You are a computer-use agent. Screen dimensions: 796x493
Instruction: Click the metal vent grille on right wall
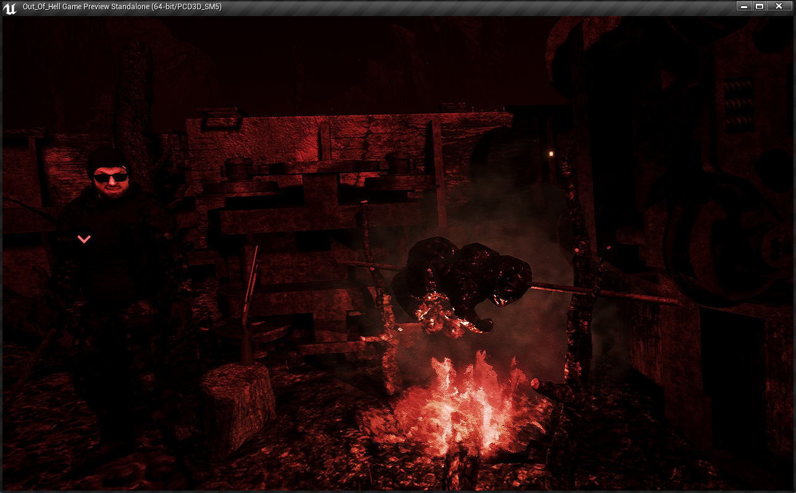[739, 104]
